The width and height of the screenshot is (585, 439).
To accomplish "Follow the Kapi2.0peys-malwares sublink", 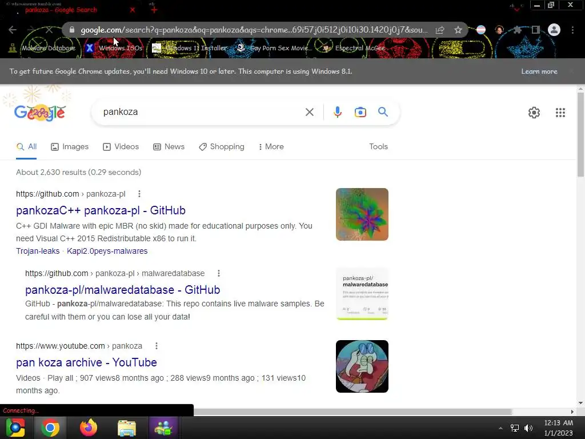I will click(x=107, y=251).
